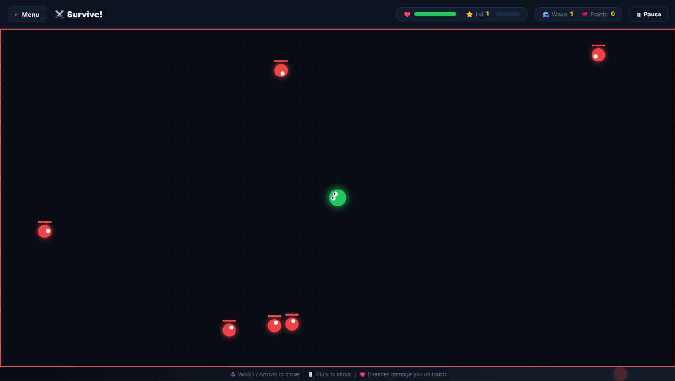Image resolution: width=675 pixels, height=381 pixels.
Task: Click the Enemies damage you on touch hint
Action: (407, 374)
